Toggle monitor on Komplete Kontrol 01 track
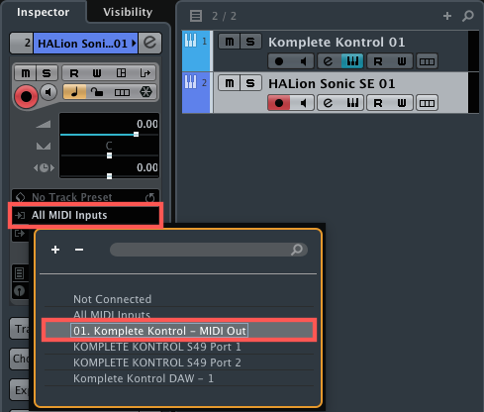The height and width of the screenshot is (412, 484). pyautogui.click(x=303, y=61)
